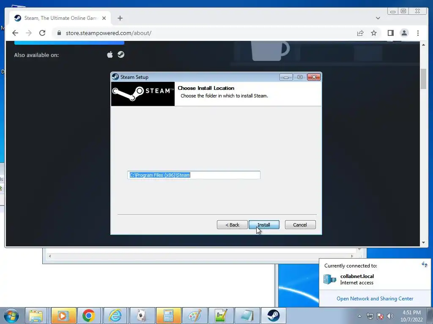Screen dimensions: 433x324
Task: Click the Steam Setup title bar icon
Action: click(115, 77)
